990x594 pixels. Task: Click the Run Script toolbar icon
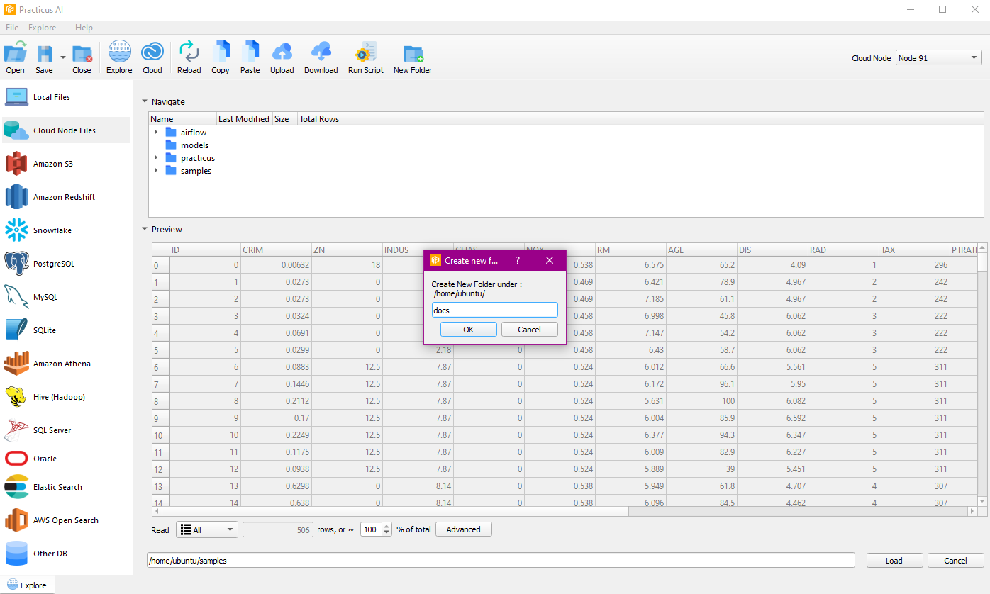point(365,57)
